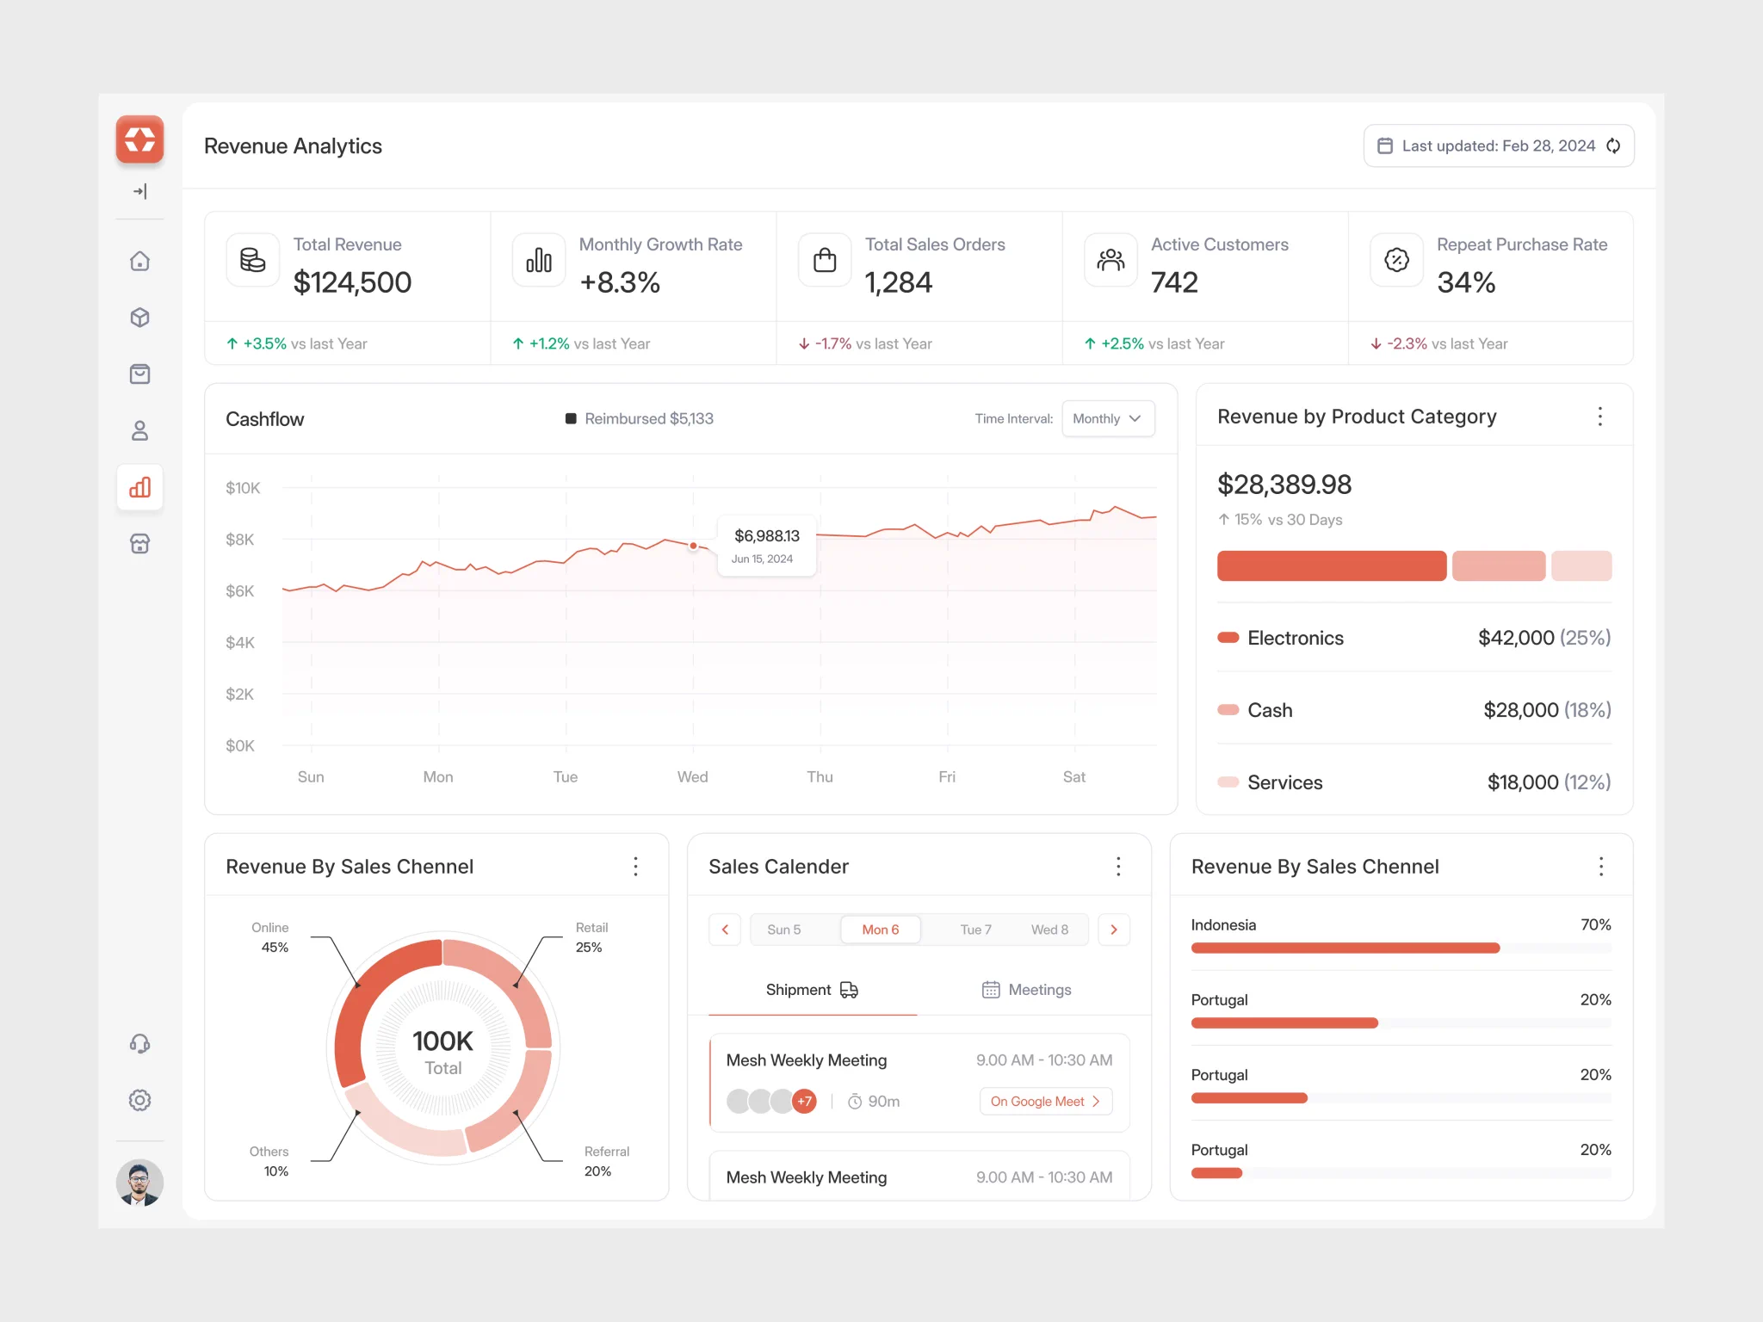
Task: Open the cube Products icon in sidebar
Action: tap(139, 318)
